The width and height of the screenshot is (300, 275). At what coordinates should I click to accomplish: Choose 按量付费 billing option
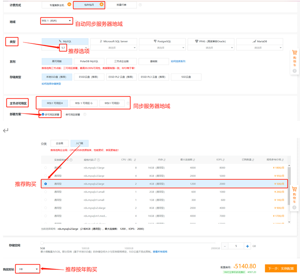(122, 5)
